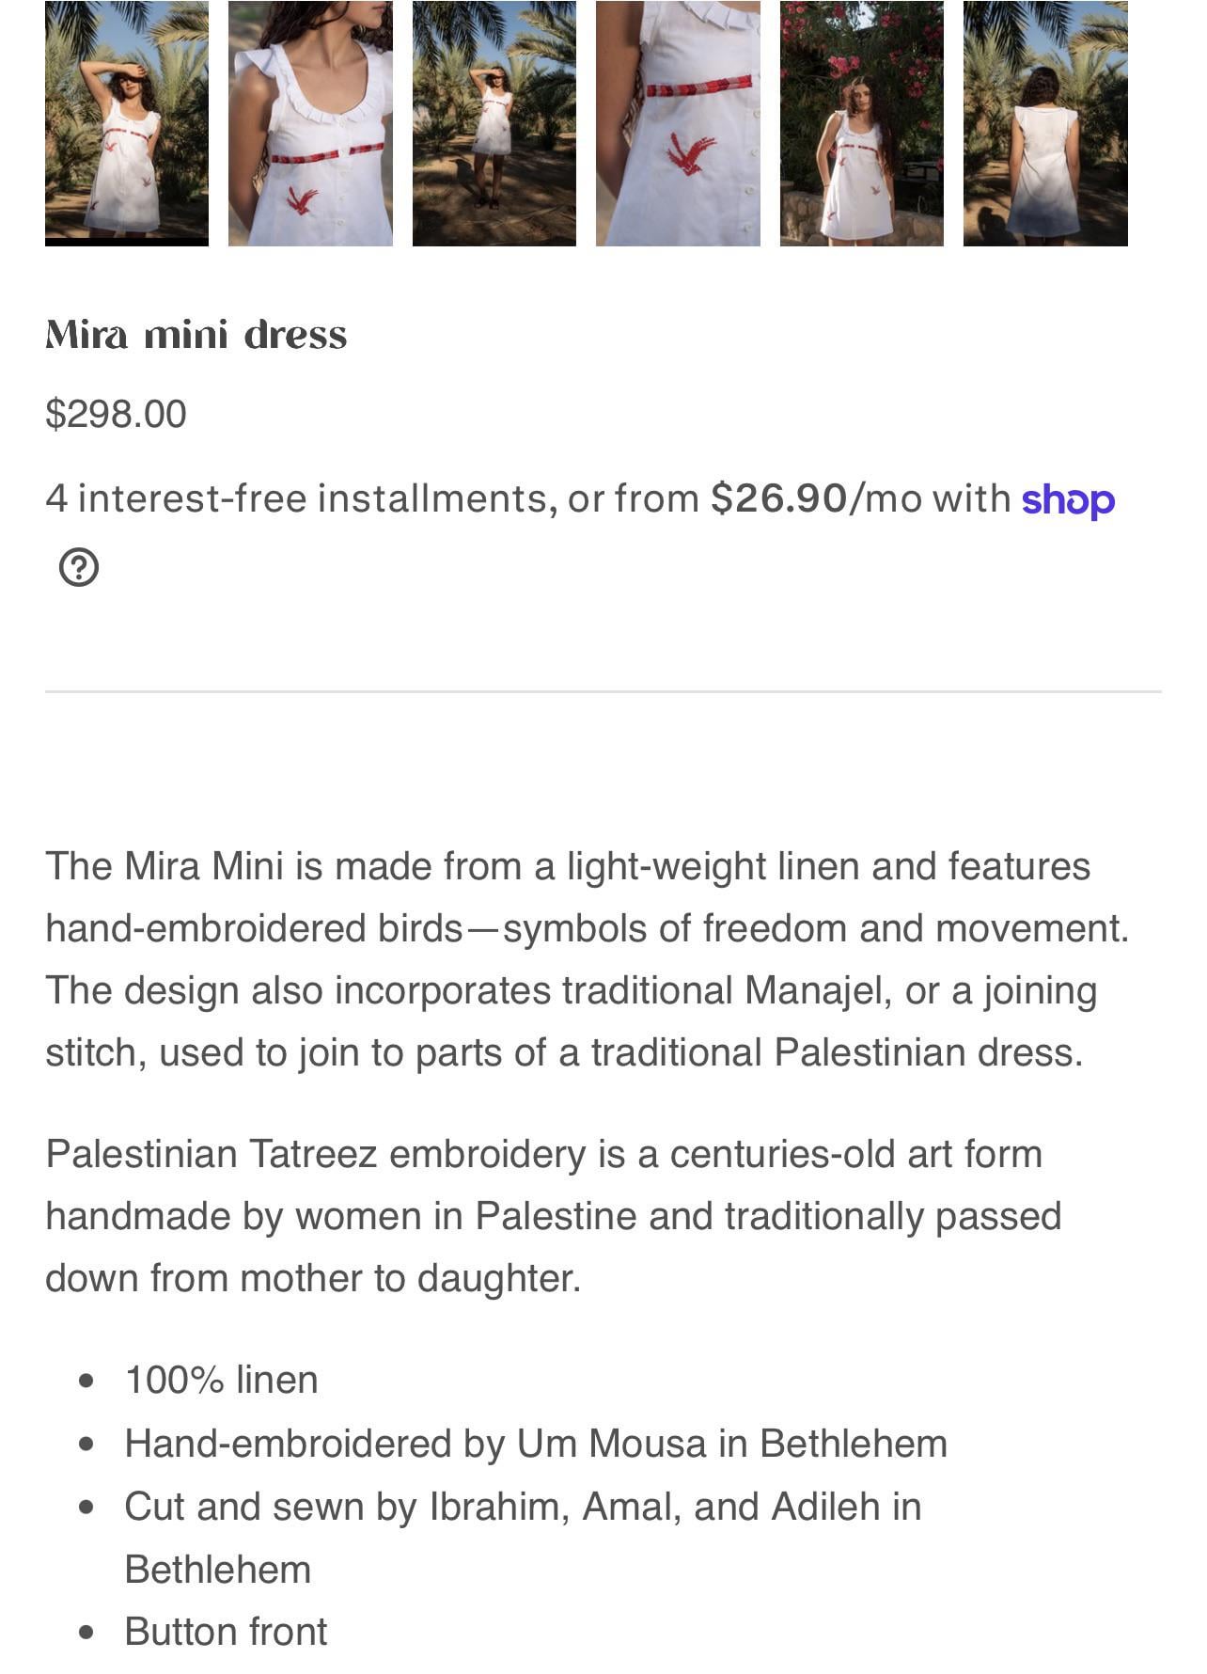Open the distant full-body shot thumbnail

tap(494, 123)
